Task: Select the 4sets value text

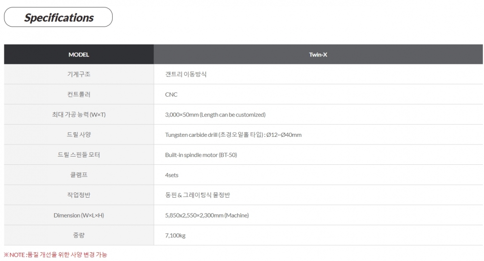Action: click(x=172, y=175)
